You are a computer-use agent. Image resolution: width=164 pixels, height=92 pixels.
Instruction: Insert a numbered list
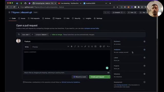(x=92, y=47)
